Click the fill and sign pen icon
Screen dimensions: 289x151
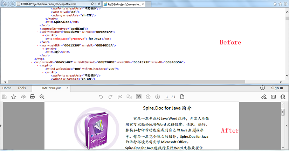pos(264,97)
